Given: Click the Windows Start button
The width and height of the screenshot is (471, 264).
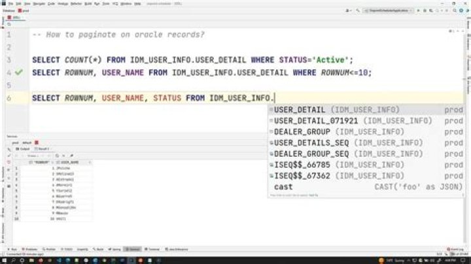Looking at the screenshot, I should [5, 260].
